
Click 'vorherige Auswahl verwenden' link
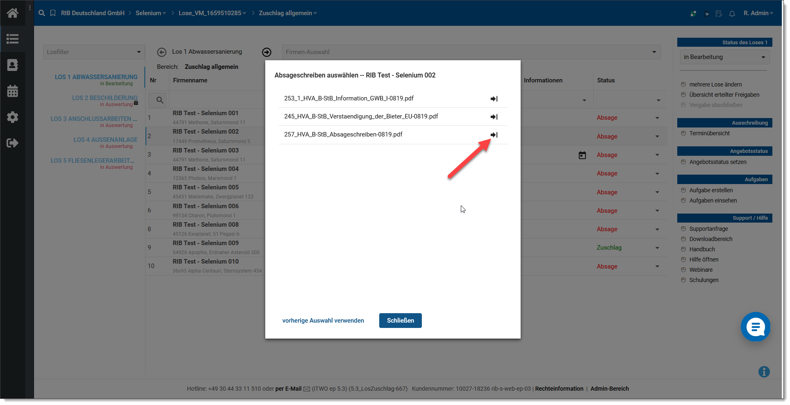(x=323, y=321)
